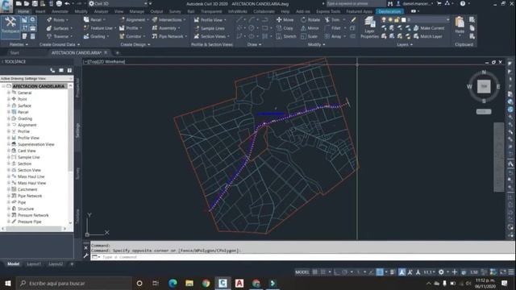
Task: Click the MODEL space button in status bar
Action: 302,272
